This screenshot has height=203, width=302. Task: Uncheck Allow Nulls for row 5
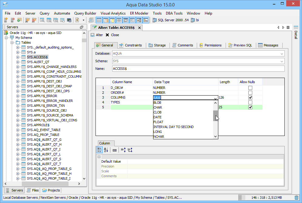coord(250,107)
